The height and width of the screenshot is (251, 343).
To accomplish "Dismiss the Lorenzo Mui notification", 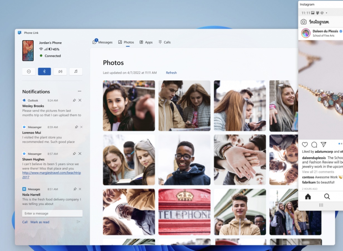I will click(81, 127).
